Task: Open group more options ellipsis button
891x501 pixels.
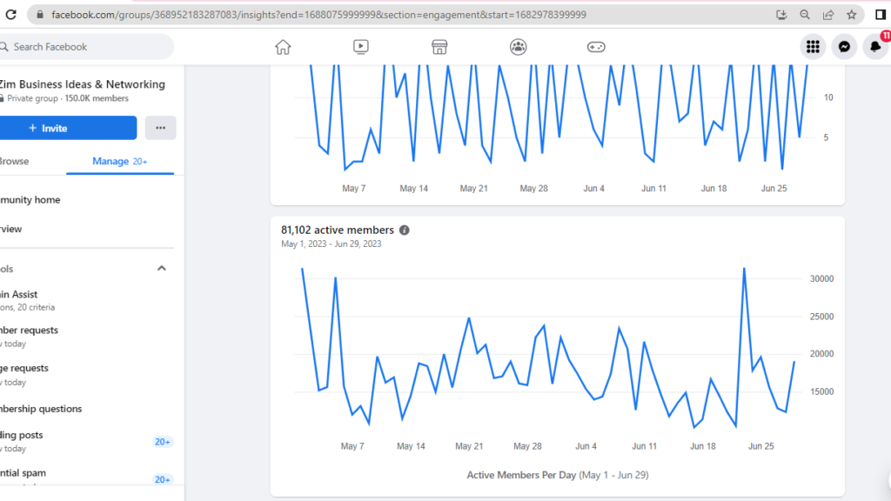Action: 160,128
